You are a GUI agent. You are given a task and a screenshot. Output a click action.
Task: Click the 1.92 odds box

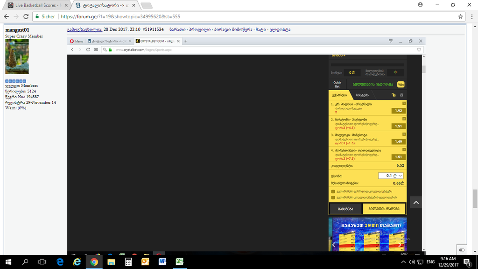398,111
